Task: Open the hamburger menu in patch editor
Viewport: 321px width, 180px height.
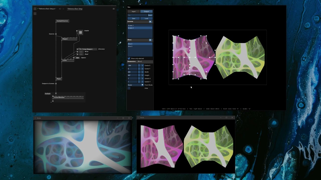Action: tap(114, 9)
